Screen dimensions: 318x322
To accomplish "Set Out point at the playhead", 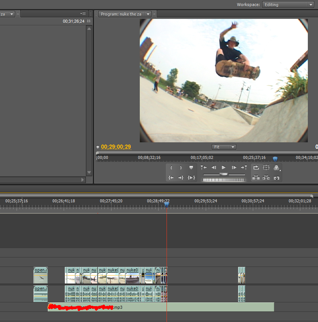I will click(x=181, y=167).
